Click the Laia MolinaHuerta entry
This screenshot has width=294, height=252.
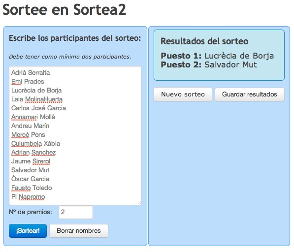[x=37, y=99]
